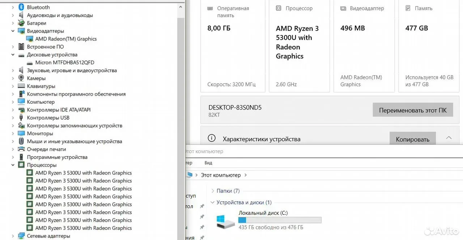Collapse the Видеоадаптеры node

click(x=13, y=31)
